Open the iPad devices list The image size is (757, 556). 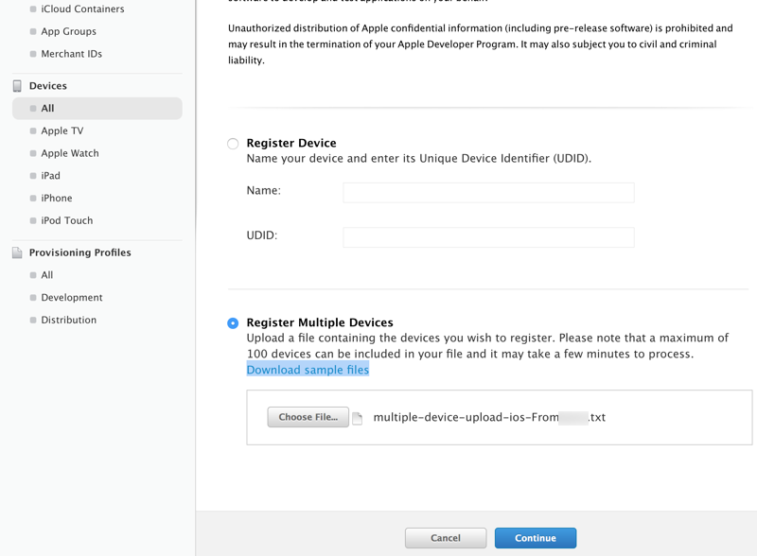pos(50,176)
